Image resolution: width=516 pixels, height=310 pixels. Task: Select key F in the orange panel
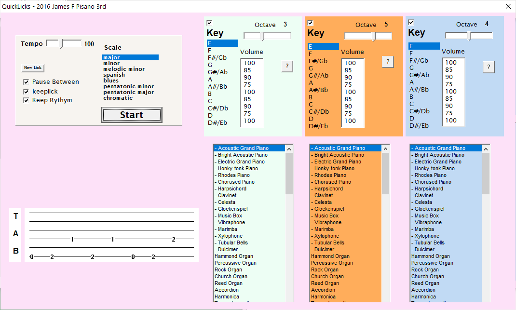tap(323, 54)
